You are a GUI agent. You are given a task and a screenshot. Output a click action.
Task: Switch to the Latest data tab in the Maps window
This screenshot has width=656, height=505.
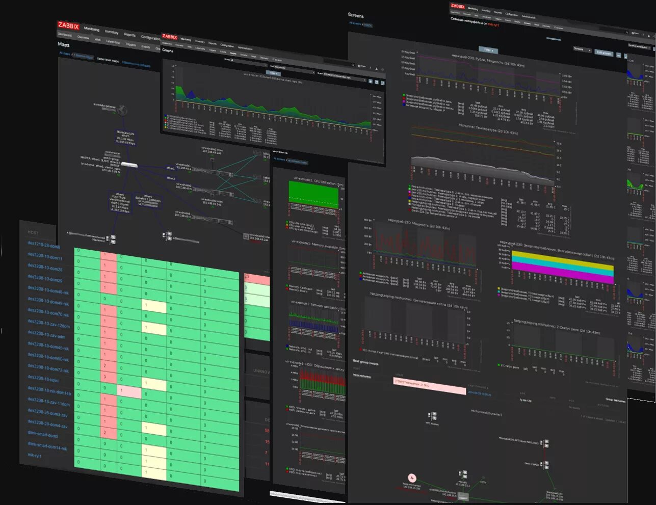click(113, 42)
